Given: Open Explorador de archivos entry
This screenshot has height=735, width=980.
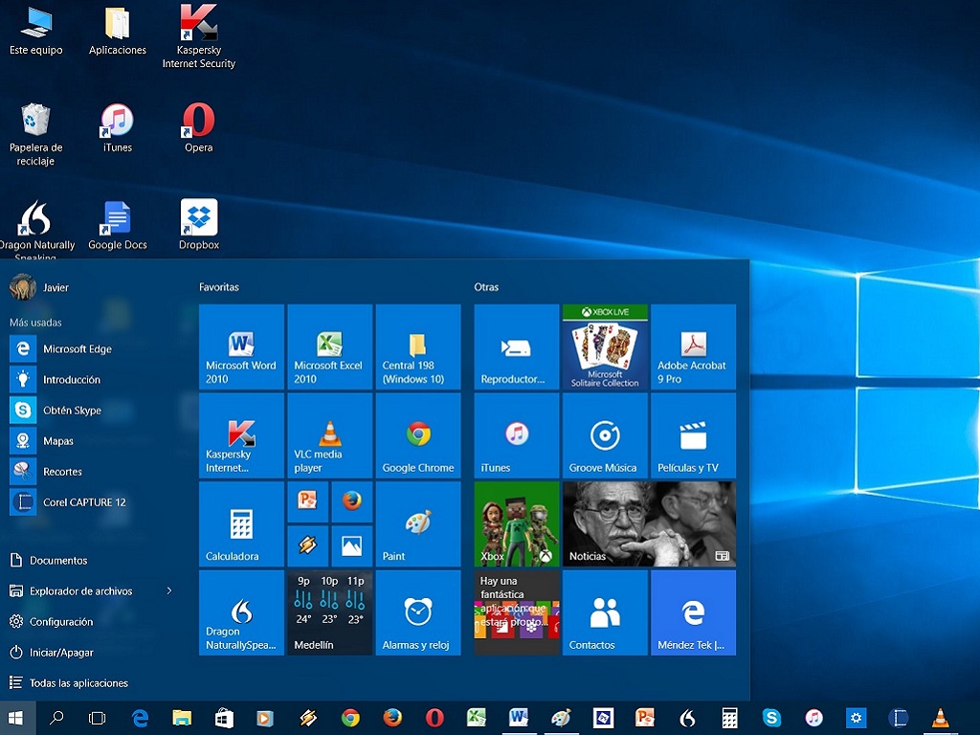Looking at the screenshot, I should tap(71, 590).
